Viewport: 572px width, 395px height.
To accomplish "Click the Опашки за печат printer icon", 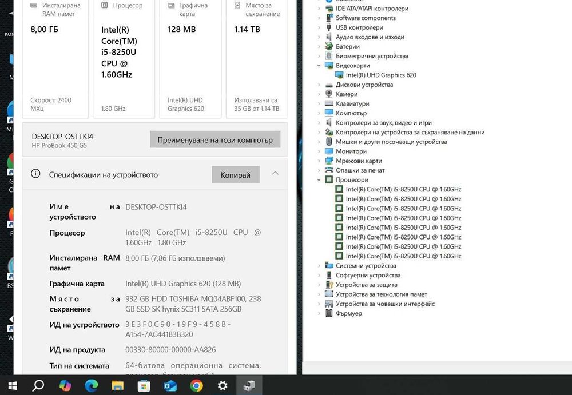I will point(329,170).
